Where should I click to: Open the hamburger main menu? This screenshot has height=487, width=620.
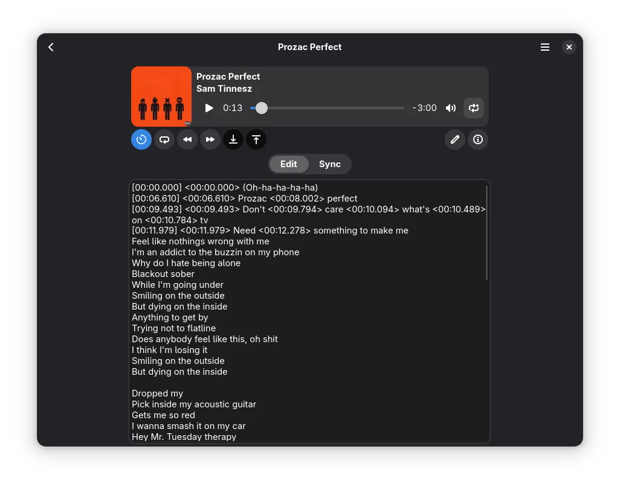coord(545,47)
